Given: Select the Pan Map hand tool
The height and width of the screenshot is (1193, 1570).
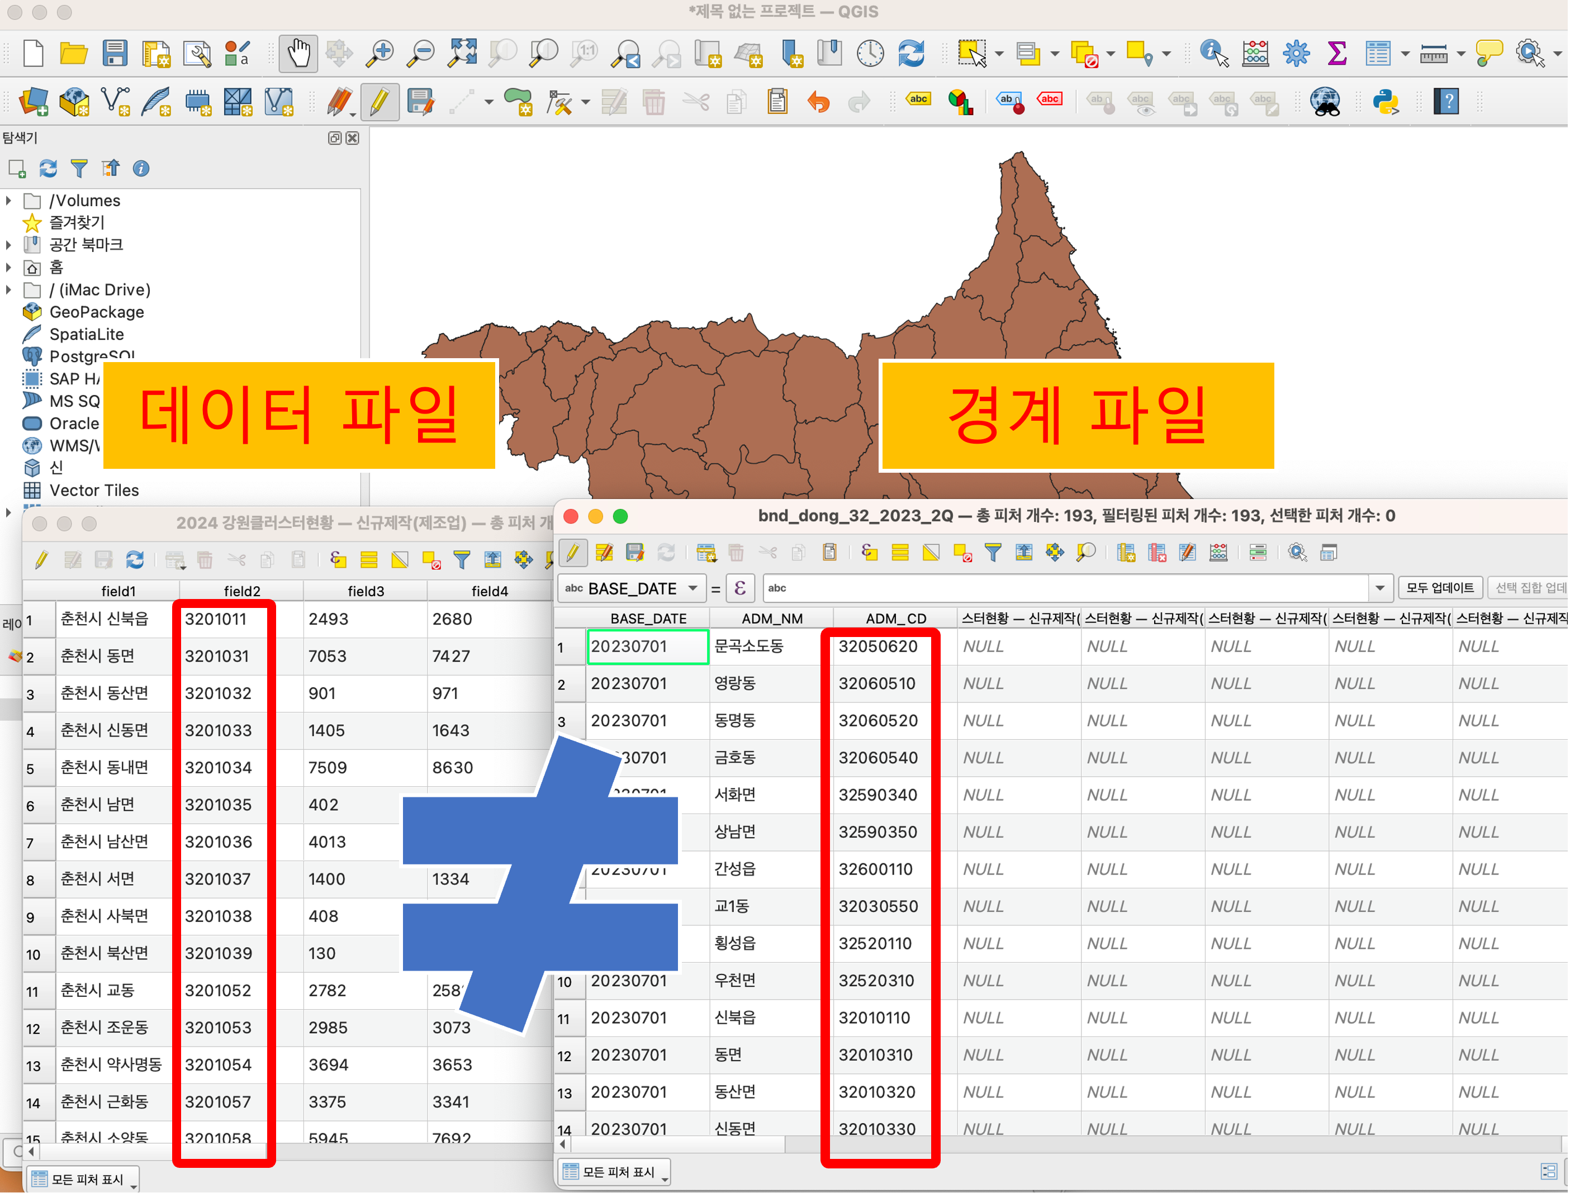Looking at the screenshot, I should coord(298,53).
